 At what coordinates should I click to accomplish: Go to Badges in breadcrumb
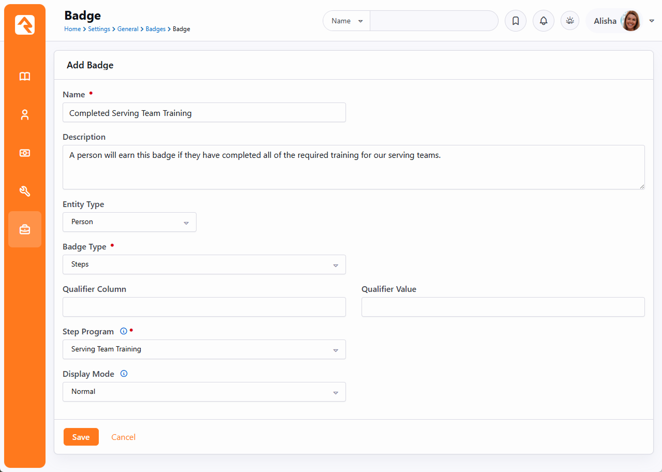click(x=155, y=30)
